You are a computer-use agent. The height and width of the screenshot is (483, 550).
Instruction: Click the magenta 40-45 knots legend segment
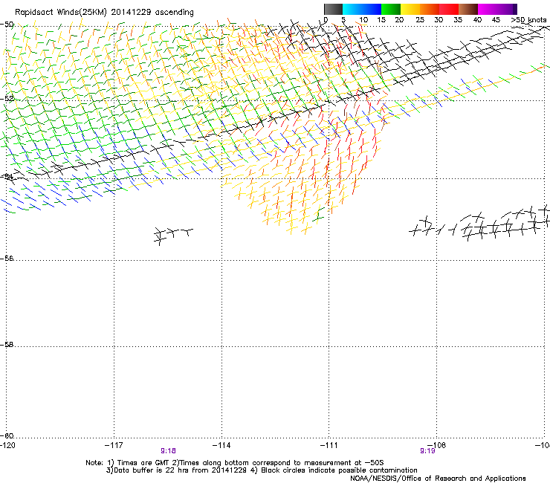pos(488,9)
